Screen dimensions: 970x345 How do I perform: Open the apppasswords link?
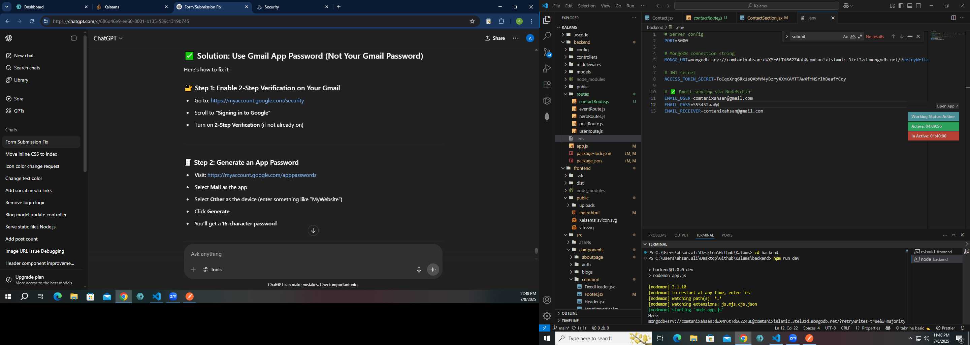pos(262,175)
